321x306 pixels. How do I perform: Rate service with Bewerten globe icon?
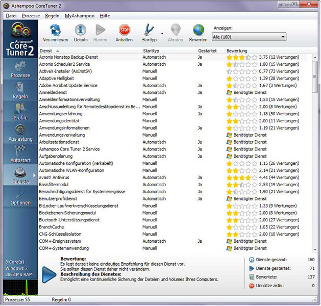click(x=199, y=30)
